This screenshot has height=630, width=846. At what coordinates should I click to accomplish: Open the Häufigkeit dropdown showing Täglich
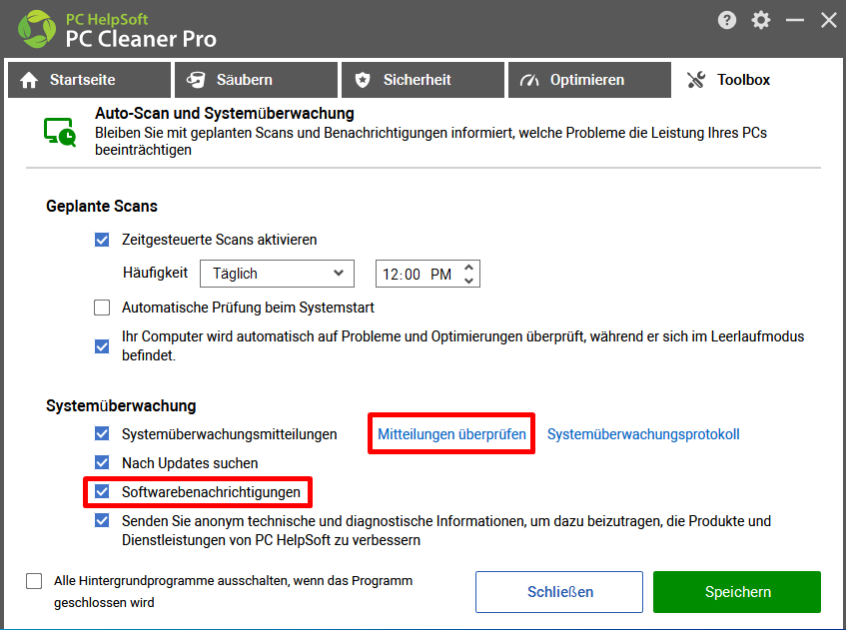pyautogui.click(x=277, y=274)
